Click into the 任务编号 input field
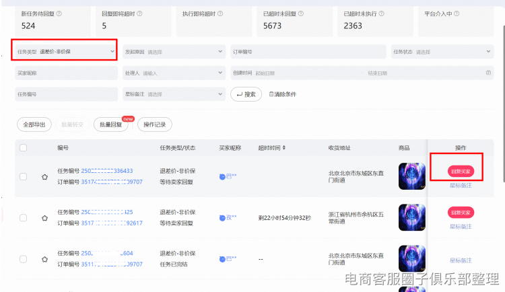The width and height of the screenshot is (505, 292). pyautogui.click(x=66, y=94)
